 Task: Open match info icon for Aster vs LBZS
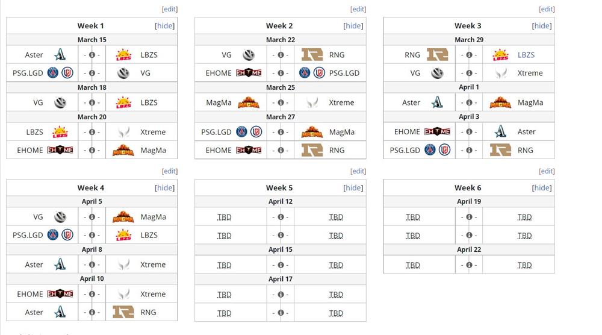click(x=92, y=55)
